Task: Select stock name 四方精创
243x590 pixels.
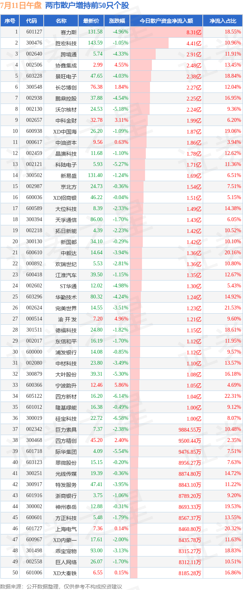Action: [66, 441]
